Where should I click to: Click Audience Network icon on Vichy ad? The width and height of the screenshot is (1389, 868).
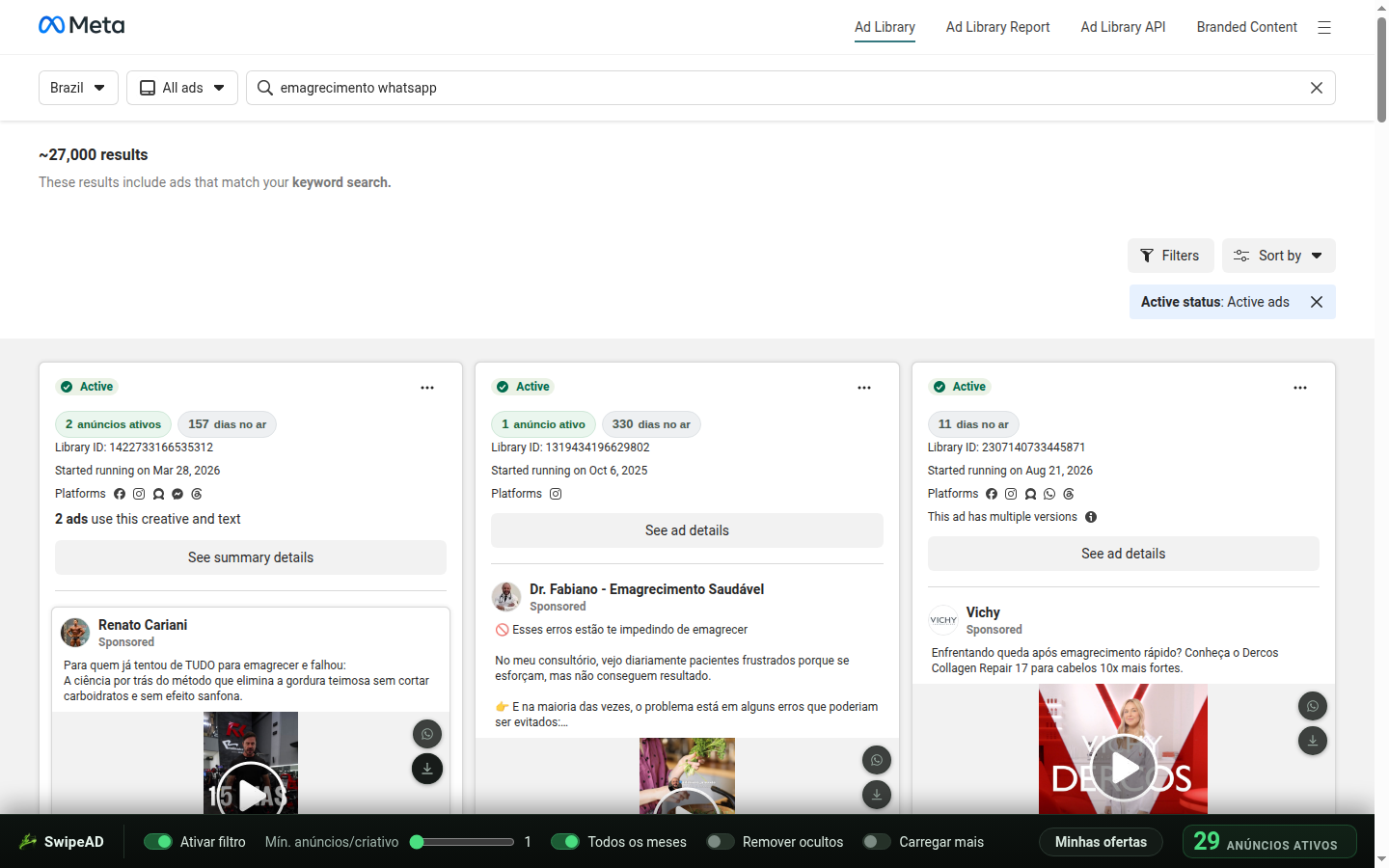1030,494
